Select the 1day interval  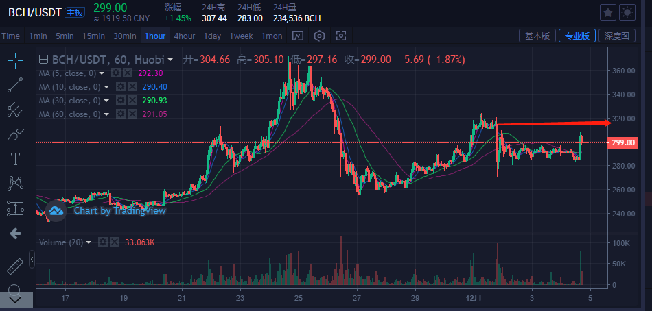click(212, 36)
